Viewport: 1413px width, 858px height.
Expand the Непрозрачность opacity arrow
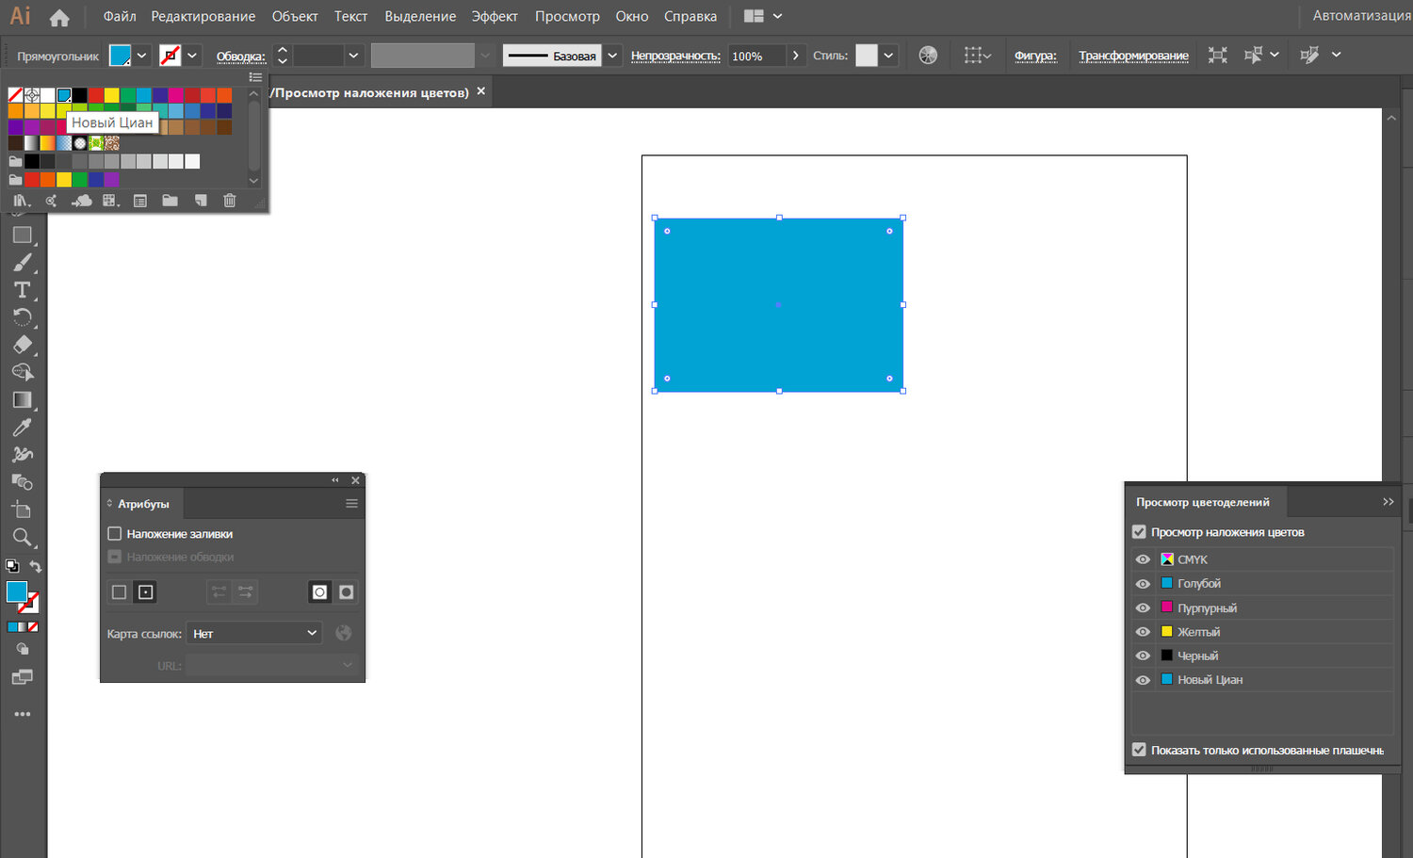coord(796,56)
